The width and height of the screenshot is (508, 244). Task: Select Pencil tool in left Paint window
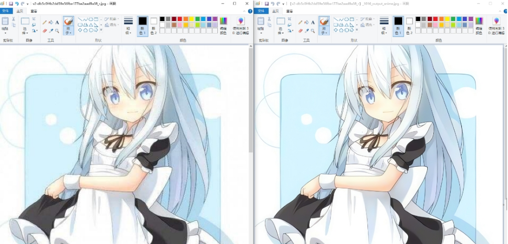pos(45,23)
